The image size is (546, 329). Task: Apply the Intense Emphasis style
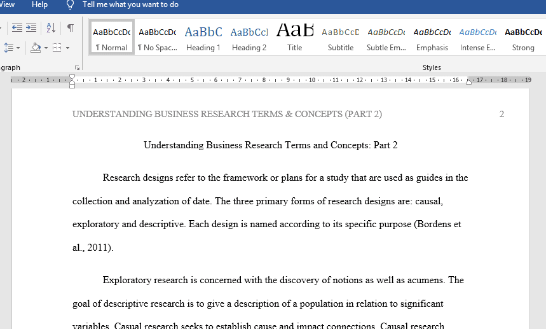[478, 38]
